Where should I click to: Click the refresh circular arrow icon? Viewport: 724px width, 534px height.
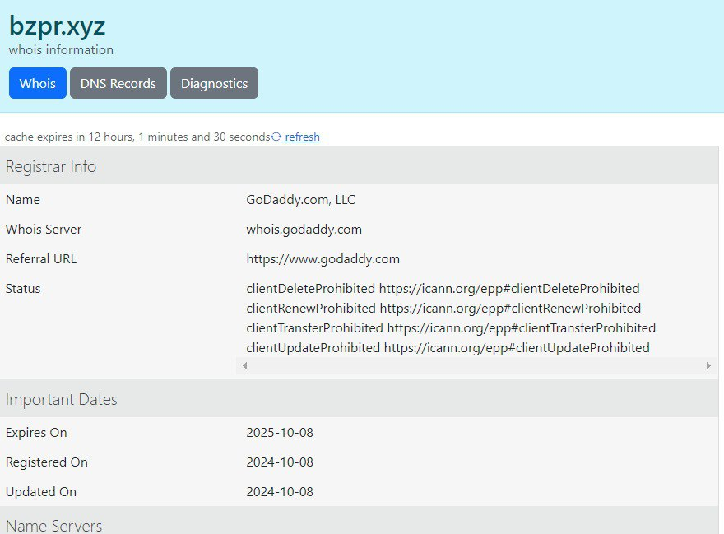click(276, 137)
